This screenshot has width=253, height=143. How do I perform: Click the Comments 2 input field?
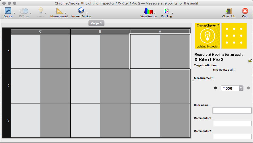[x=232, y=137]
